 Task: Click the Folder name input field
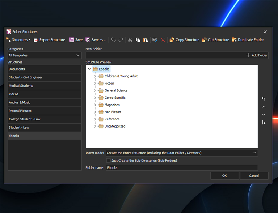[182, 168]
